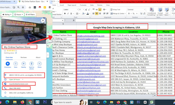The image size is (175, 105).
Task: Toggle the highlighted Bottom Align button
Action: (x=100, y=9)
